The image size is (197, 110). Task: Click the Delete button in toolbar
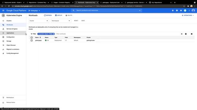click(69, 15)
